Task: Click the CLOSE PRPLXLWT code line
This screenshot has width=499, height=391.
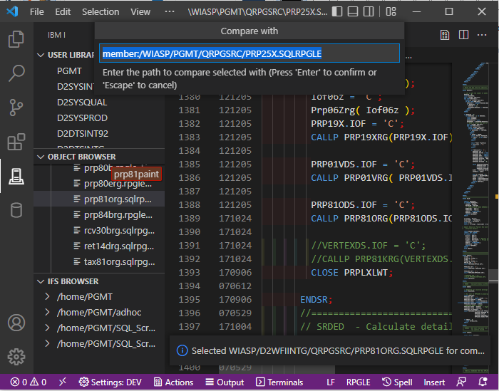Action: pyautogui.click(x=351, y=273)
